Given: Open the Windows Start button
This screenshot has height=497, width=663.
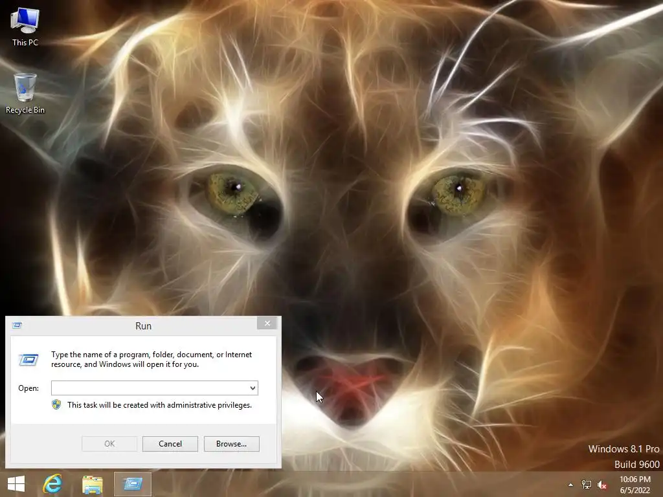Looking at the screenshot, I should pos(16,484).
